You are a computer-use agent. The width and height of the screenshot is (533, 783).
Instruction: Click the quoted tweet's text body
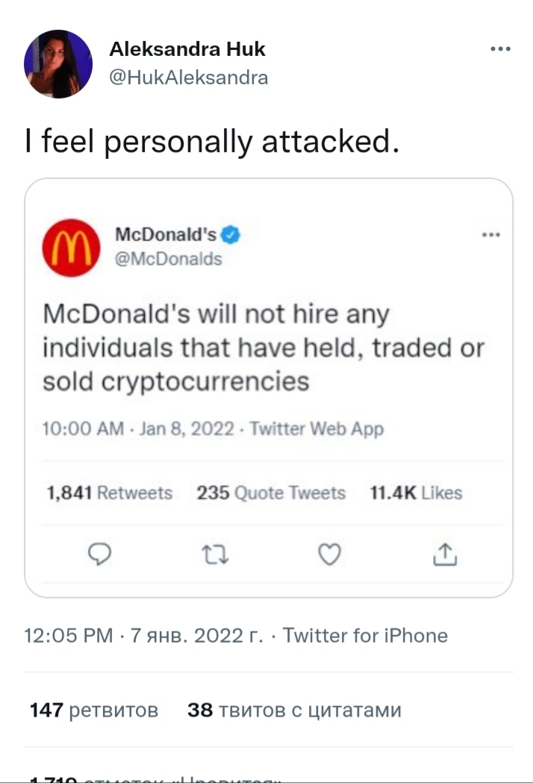click(x=263, y=348)
